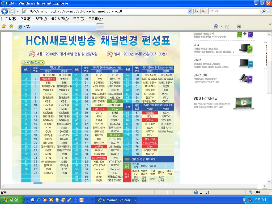Viewport: 272px width, 204px height.
Task: Click the horizontal scrollbar left arrow
Action: pos(2,186)
